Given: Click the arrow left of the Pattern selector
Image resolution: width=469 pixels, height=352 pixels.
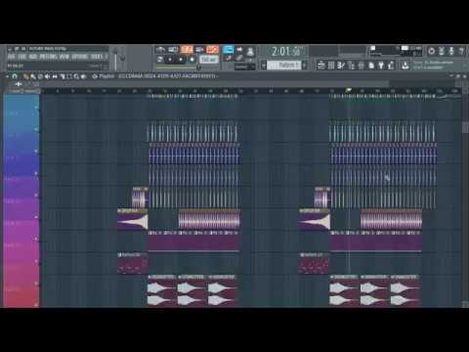Looking at the screenshot, I should pos(264,66).
